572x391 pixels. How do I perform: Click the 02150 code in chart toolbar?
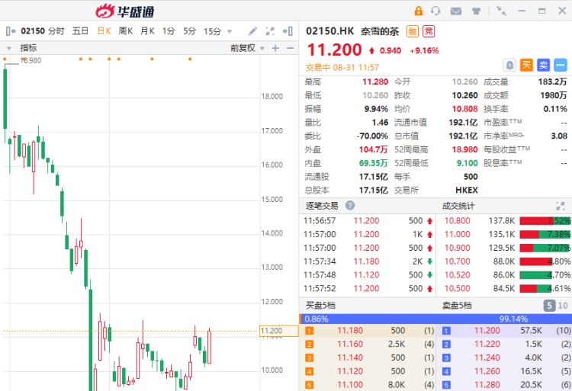click(33, 31)
